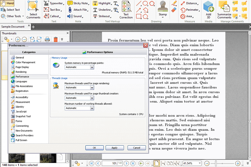
Task: Select the Hand tool
Action: (7, 3)
